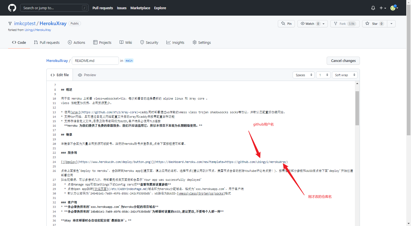Expand the star lists dropdown arrow

(391, 24)
